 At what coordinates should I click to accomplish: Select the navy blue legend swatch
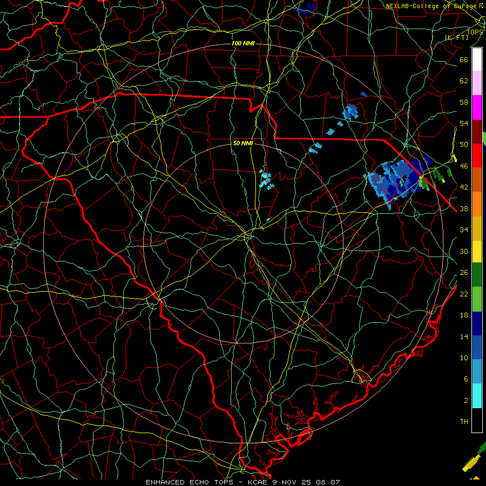pos(477,323)
